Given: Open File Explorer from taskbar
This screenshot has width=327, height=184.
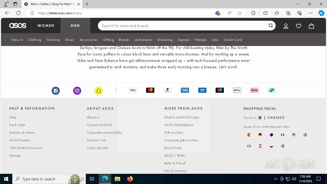Looking at the screenshot, I should click(x=117, y=179).
